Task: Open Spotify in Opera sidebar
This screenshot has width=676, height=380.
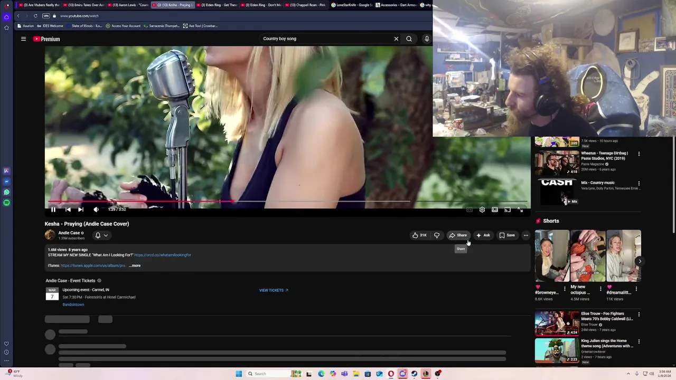Action: click(x=6, y=203)
